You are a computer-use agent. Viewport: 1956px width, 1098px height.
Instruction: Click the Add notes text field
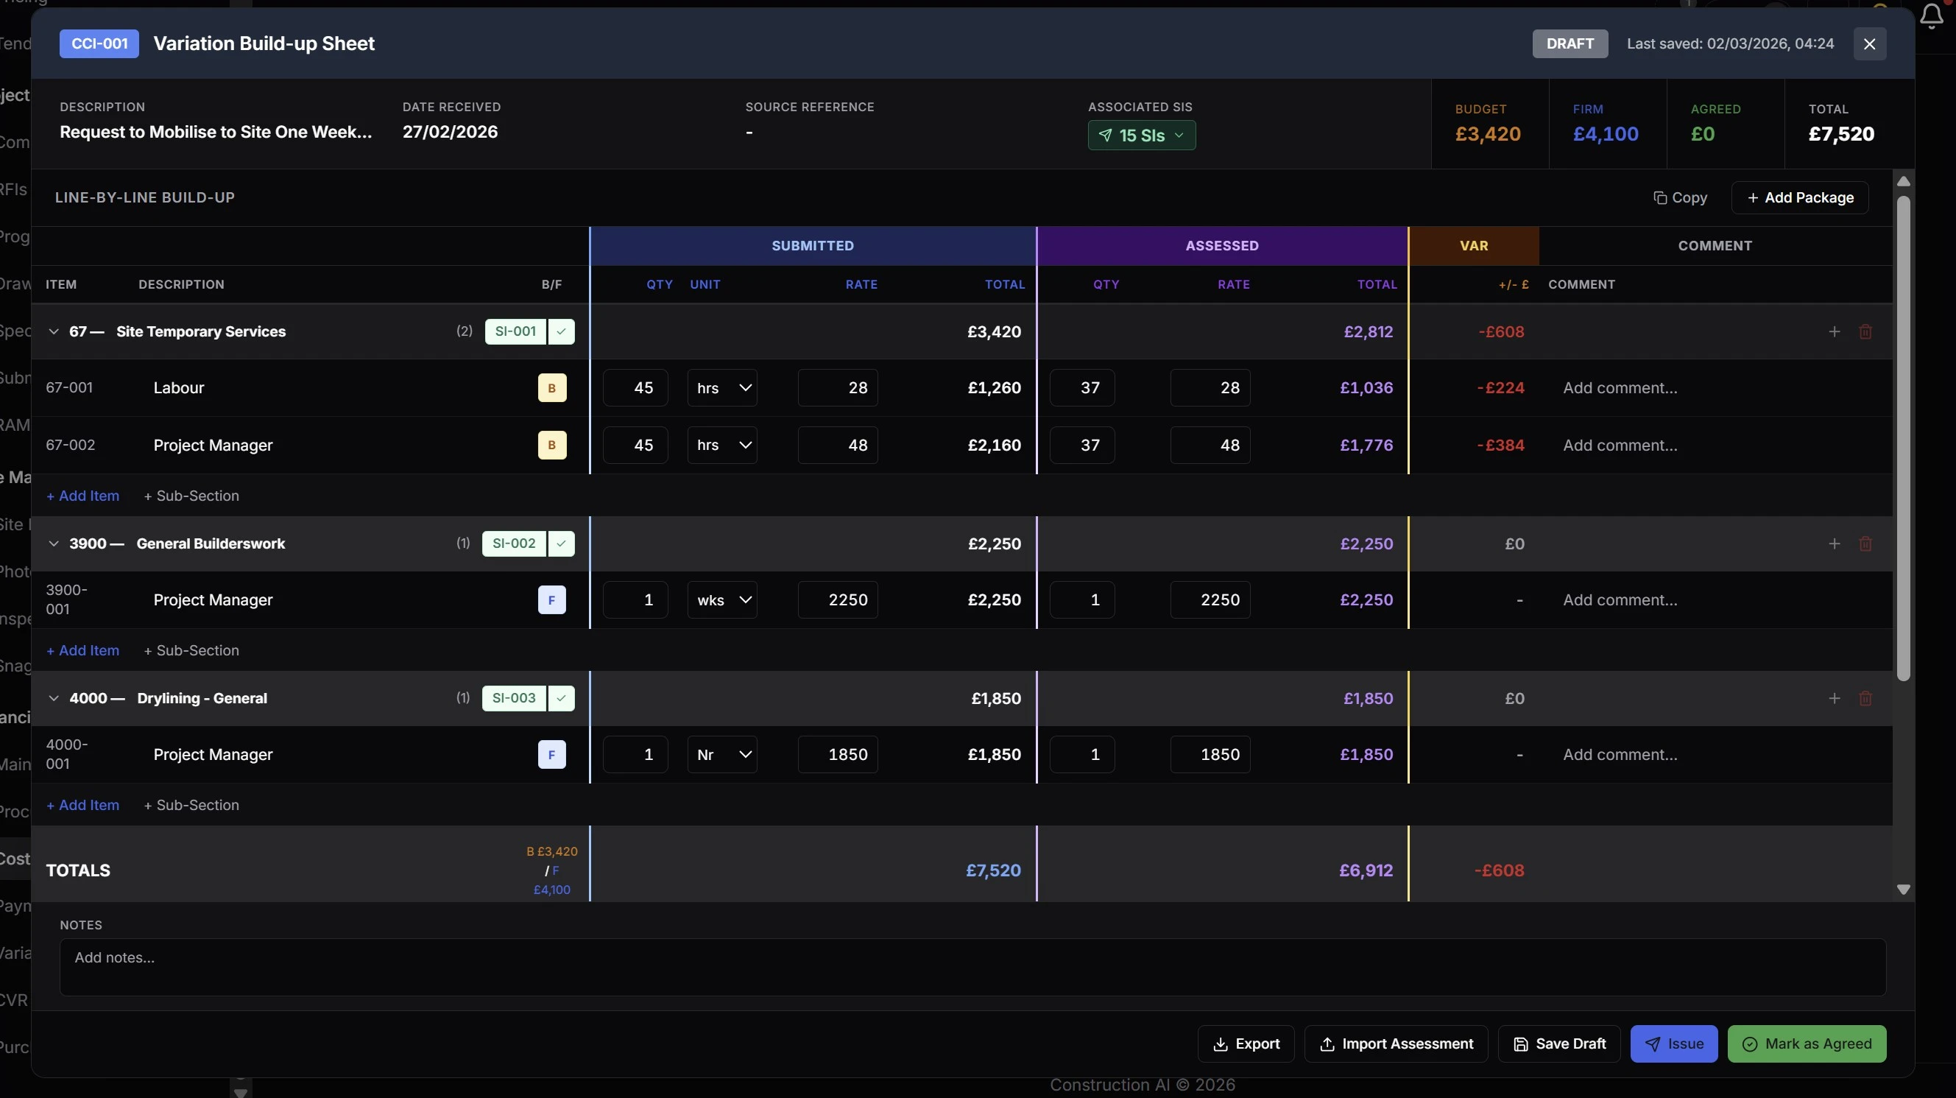click(x=972, y=967)
